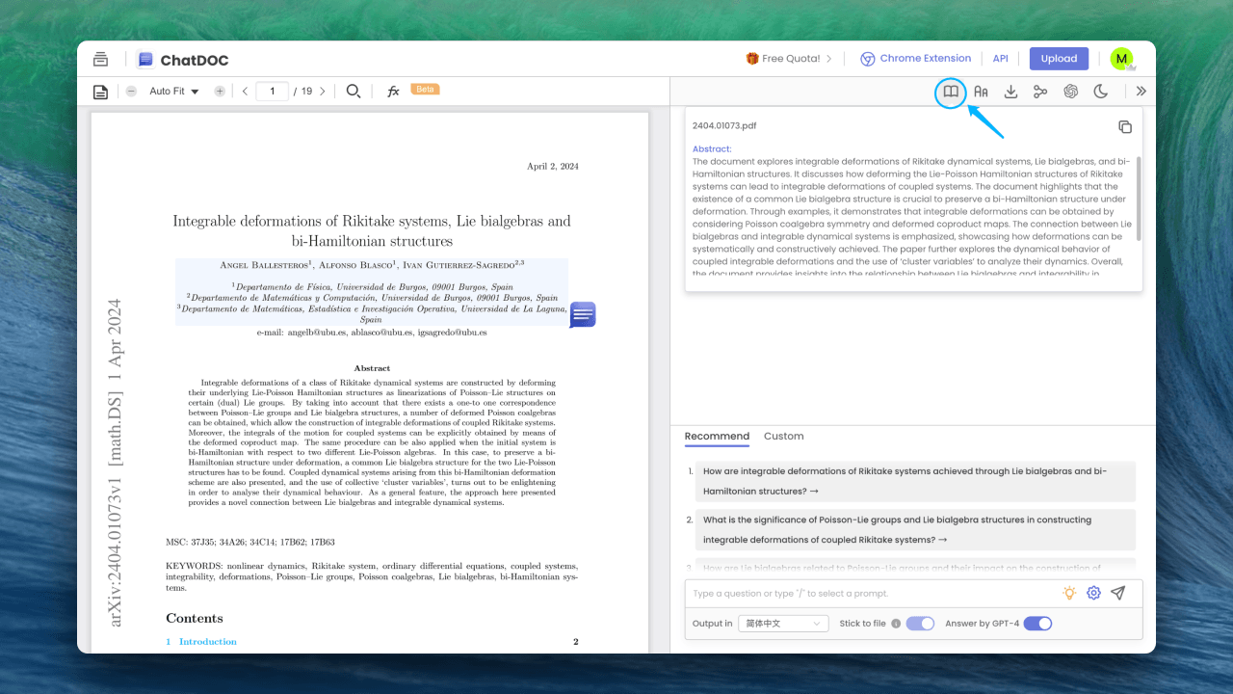Click the chat bubble icon on PDF

[x=583, y=314]
